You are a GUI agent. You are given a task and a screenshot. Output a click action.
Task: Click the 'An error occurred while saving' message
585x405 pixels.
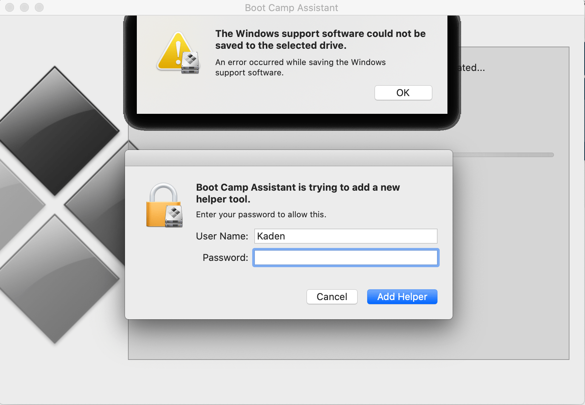[300, 67]
